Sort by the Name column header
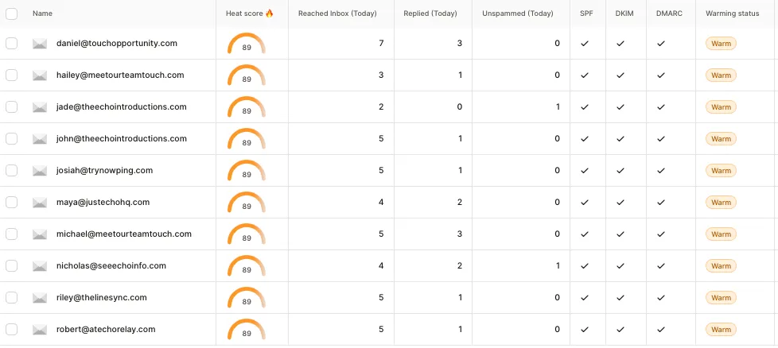 42,14
